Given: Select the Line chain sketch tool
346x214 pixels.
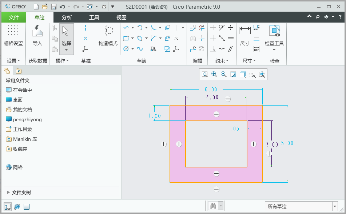Looking at the screenshot, I should coord(126,28).
